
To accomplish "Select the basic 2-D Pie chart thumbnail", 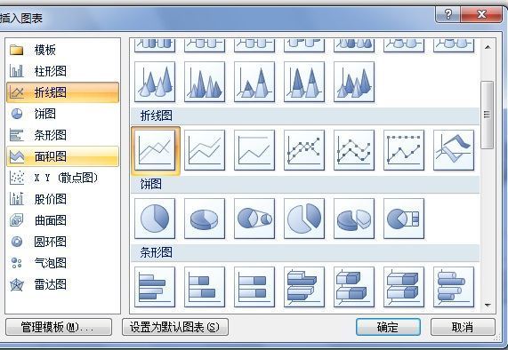I will point(155,219).
